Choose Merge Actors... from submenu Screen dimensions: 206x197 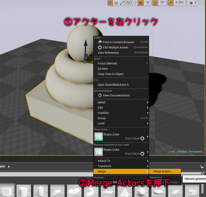(x=165, y=171)
